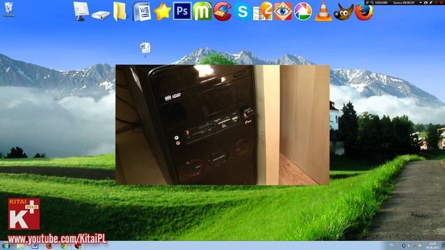
Task: Launch the green M app in dock
Action: [x=202, y=11]
